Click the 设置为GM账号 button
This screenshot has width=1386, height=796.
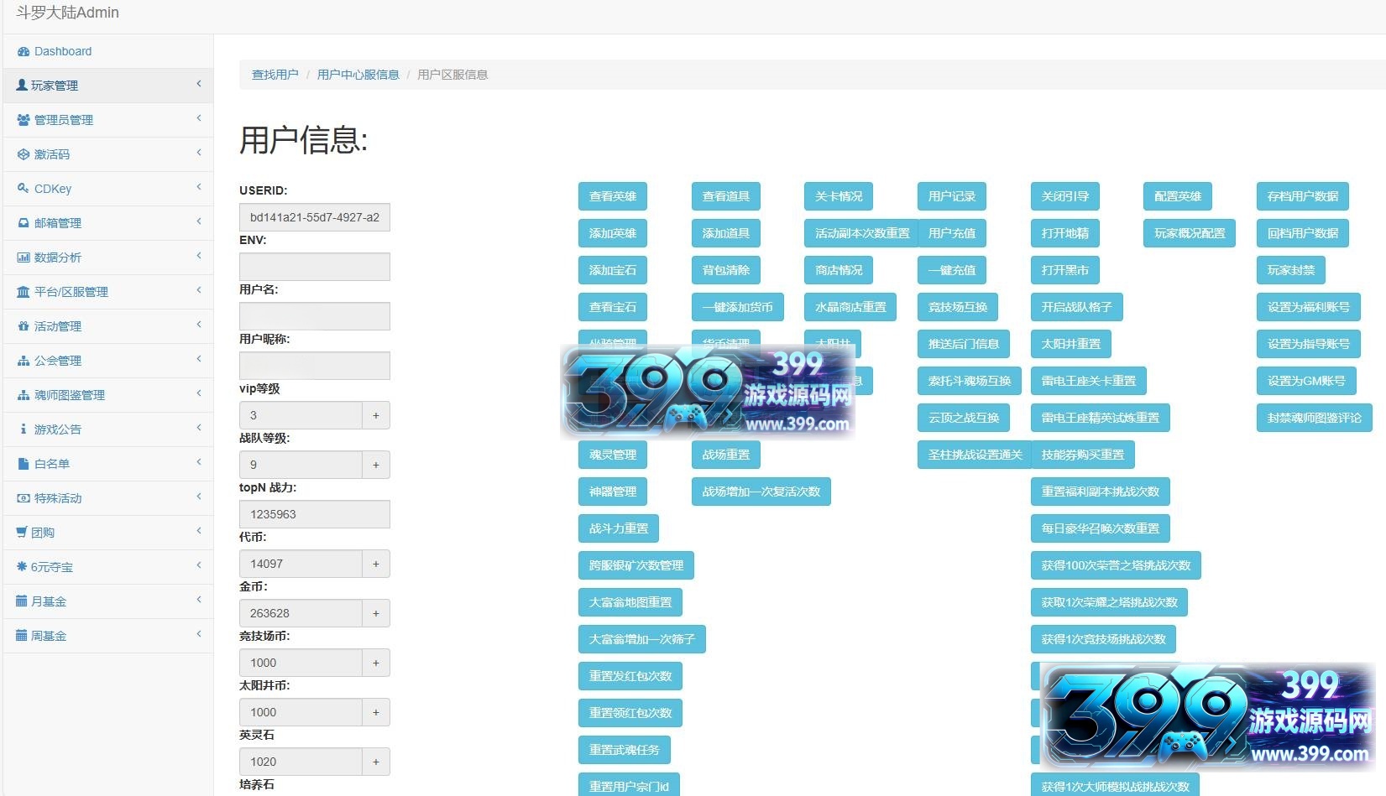(1306, 381)
